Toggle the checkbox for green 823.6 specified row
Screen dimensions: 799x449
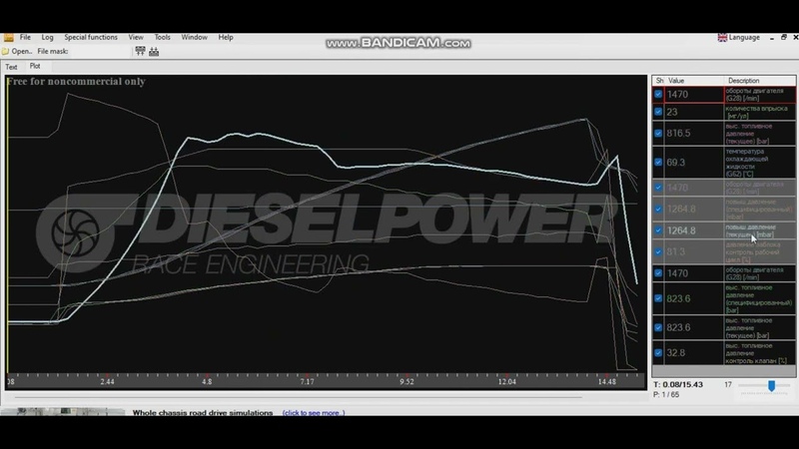pyautogui.click(x=658, y=298)
